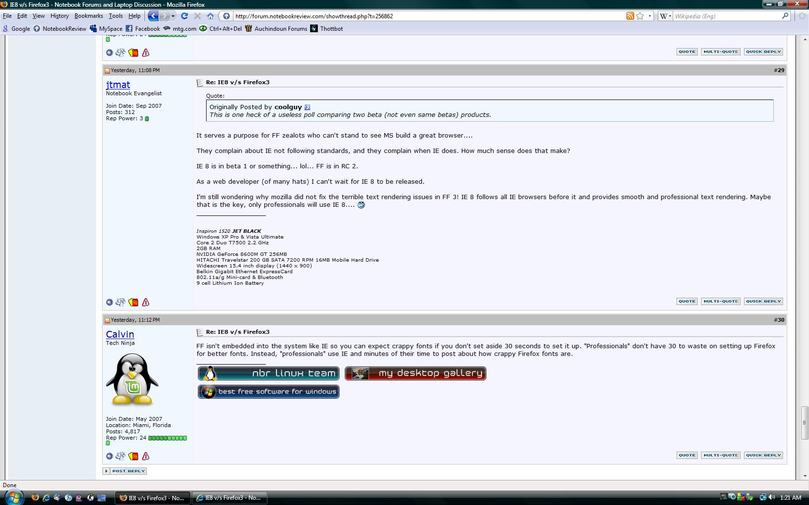Click Quote button on Calvin's post
The height and width of the screenshot is (505, 809).
pyautogui.click(x=687, y=455)
